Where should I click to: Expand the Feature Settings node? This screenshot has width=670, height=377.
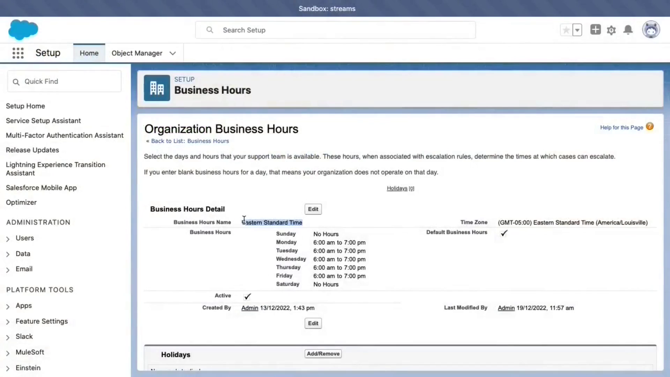pos(8,322)
